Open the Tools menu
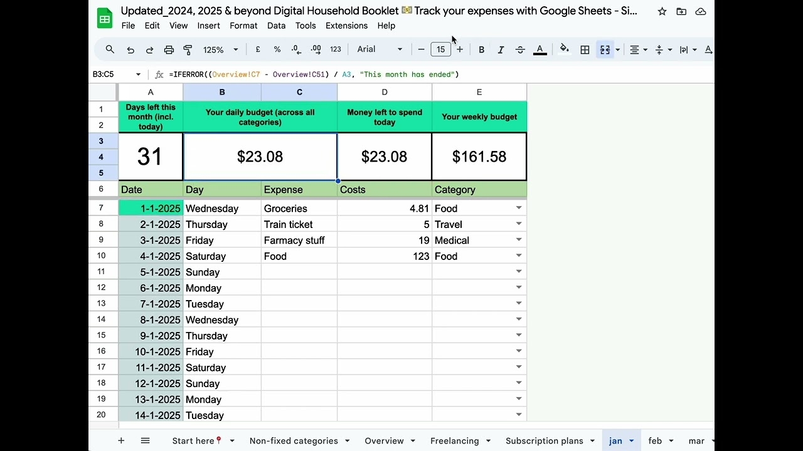 click(x=306, y=26)
